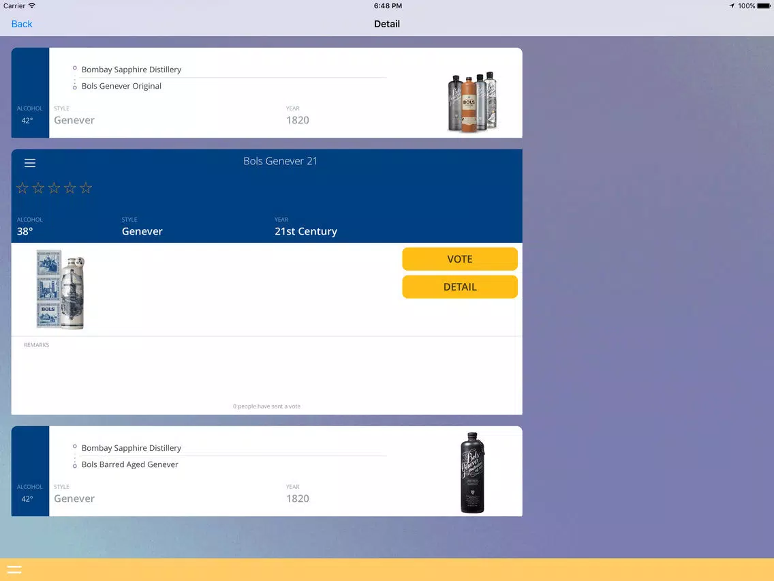Rate Bols Genever 21 two stars
The image size is (774, 581).
(x=38, y=188)
